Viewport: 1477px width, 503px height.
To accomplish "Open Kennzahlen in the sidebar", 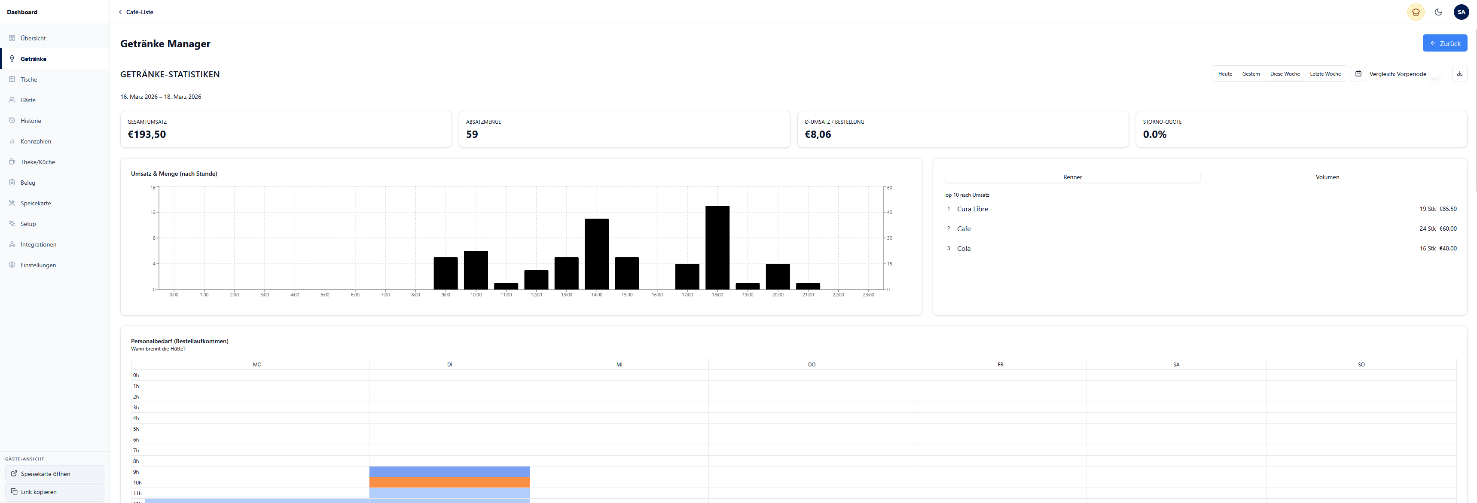I will click(x=36, y=142).
